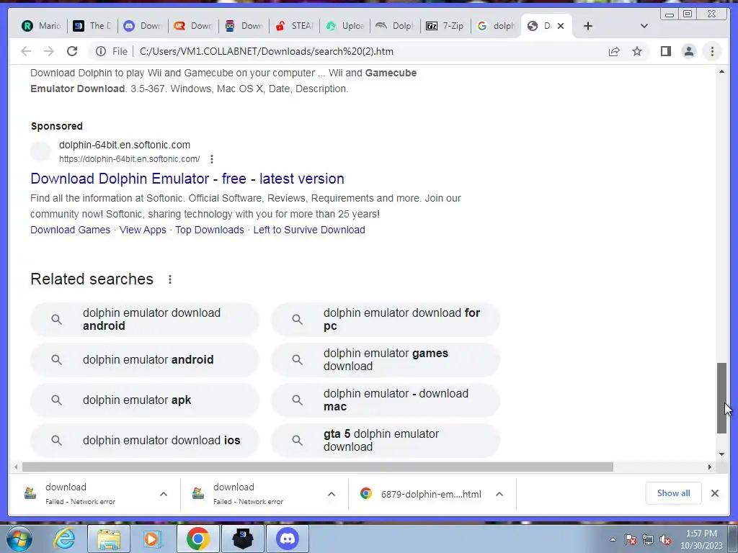Expand options for first failed download
738x553 pixels.
[164, 494]
